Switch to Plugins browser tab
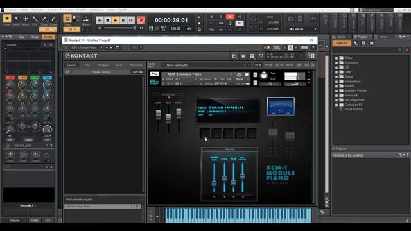 pos(362,37)
